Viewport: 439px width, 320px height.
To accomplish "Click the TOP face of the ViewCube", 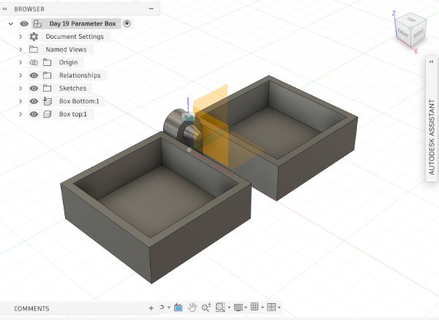I will point(411,20).
